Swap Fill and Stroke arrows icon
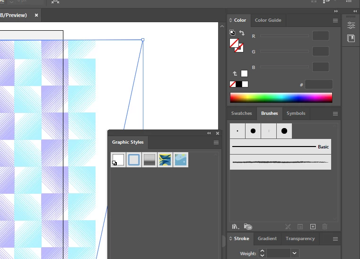 click(x=242, y=33)
